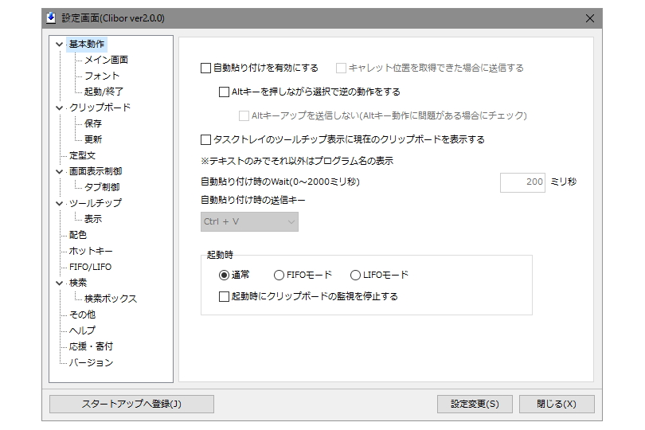Image resolution: width=645 pixels, height=430 pixels.
Task: Open the その他 settings page
Action: pos(82,315)
